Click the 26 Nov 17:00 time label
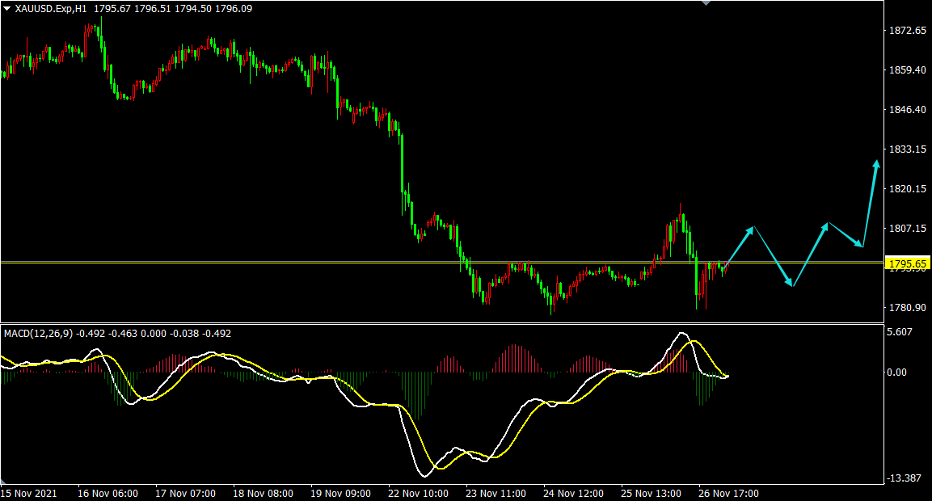This screenshot has width=932, height=501. (727, 493)
